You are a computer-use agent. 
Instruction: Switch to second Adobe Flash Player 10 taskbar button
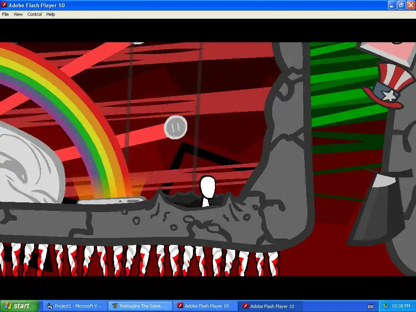click(x=271, y=306)
